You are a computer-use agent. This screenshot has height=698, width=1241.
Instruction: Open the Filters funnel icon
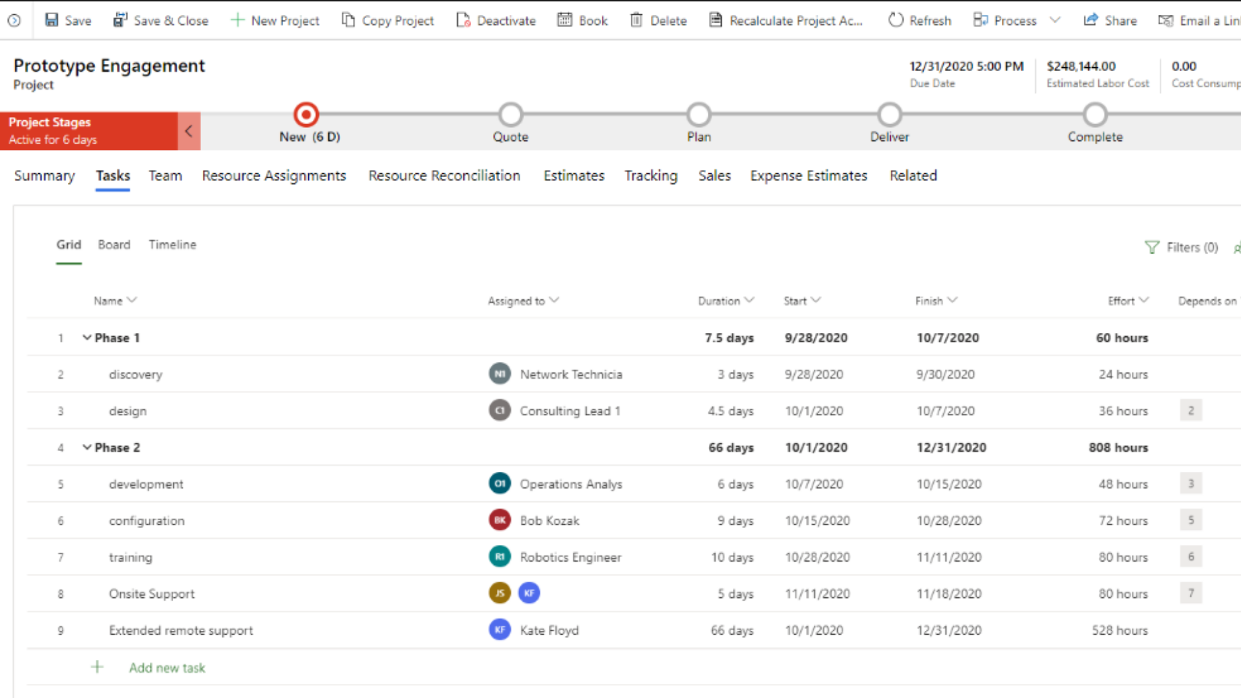[x=1152, y=247]
